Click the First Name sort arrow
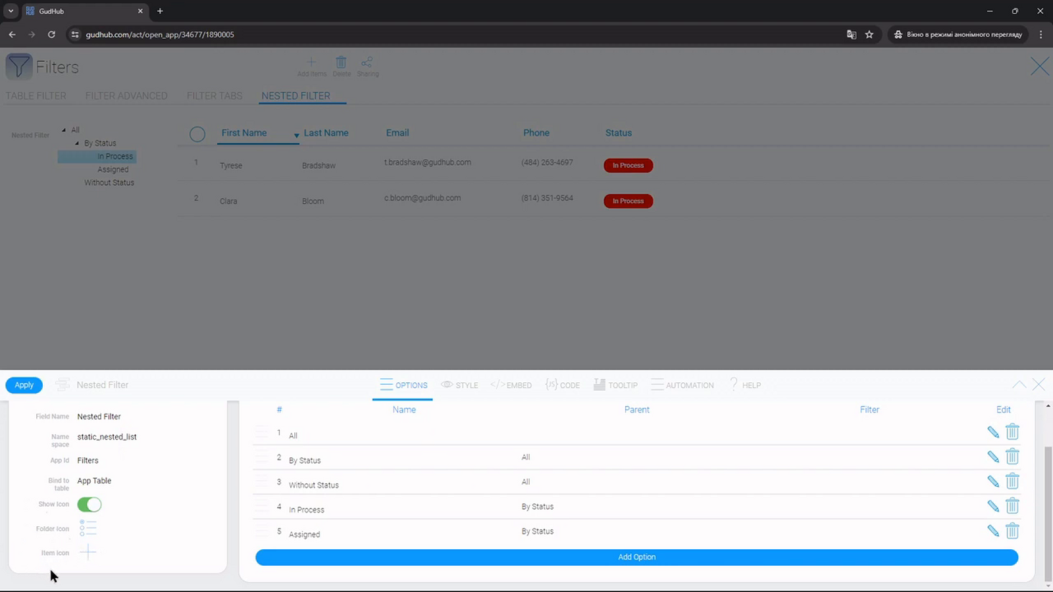Image resolution: width=1053 pixels, height=592 pixels. click(x=296, y=135)
